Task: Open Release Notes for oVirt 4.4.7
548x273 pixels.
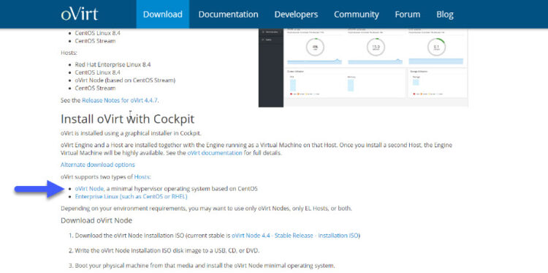Action: (120, 100)
